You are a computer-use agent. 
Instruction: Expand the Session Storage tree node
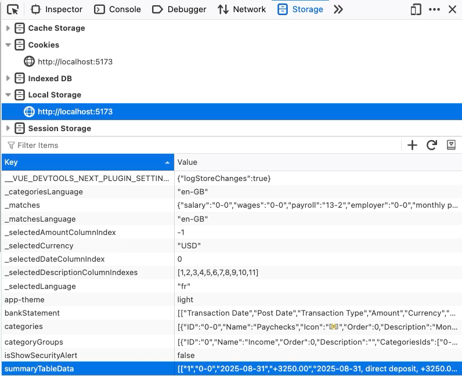[x=8, y=128]
